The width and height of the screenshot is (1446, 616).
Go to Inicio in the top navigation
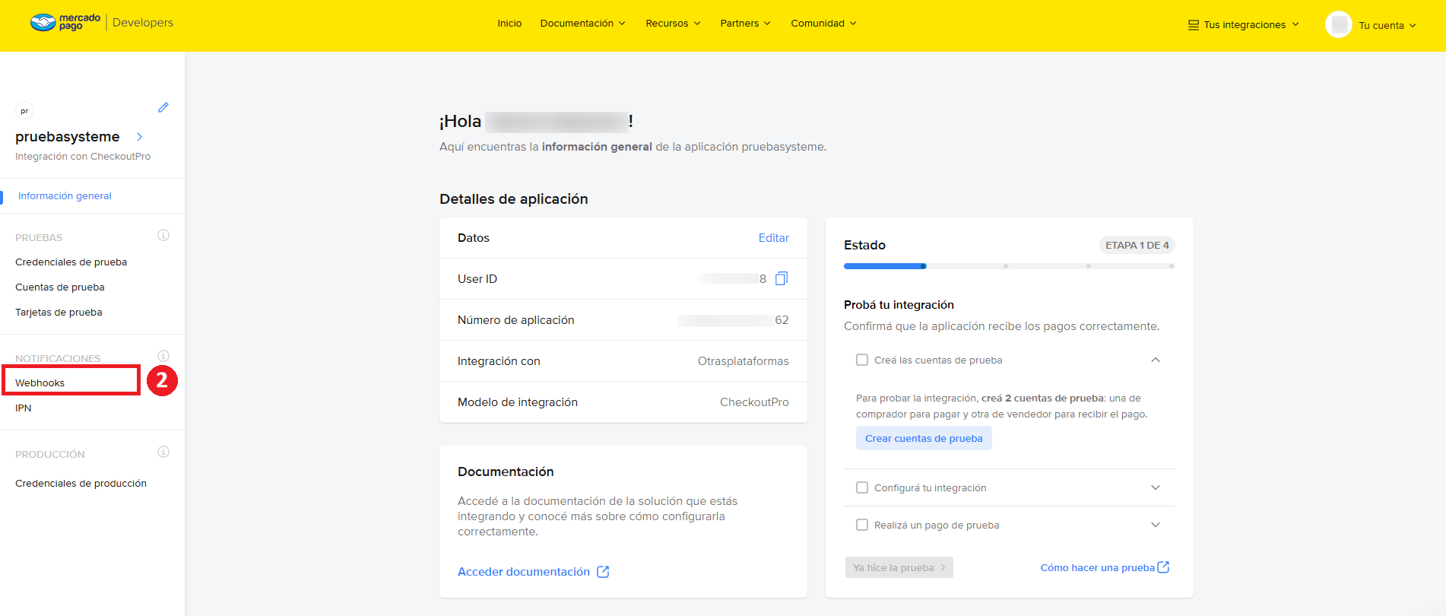(x=509, y=24)
